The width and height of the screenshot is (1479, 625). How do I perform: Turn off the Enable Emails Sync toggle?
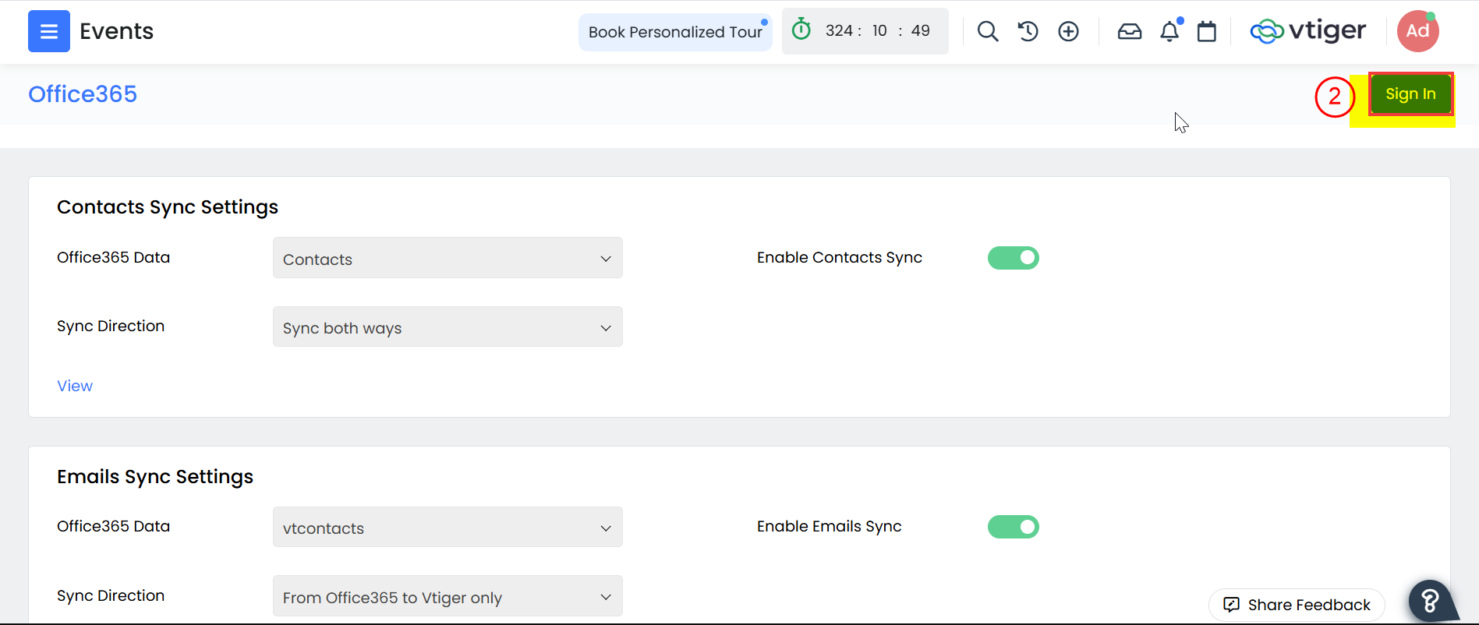pyautogui.click(x=1013, y=527)
